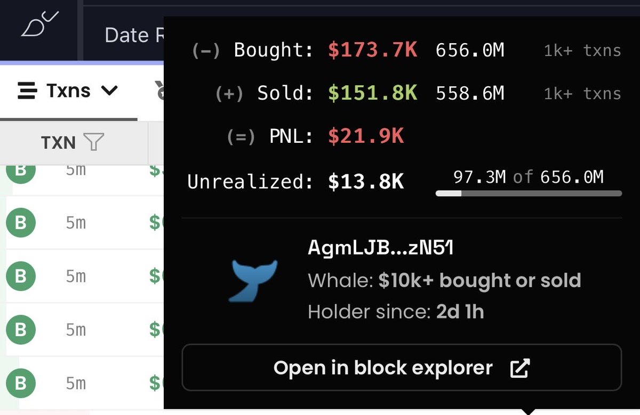The image size is (640, 415).
Task: Click the cut-off B badge under TXN header
Action: [20, 172]
